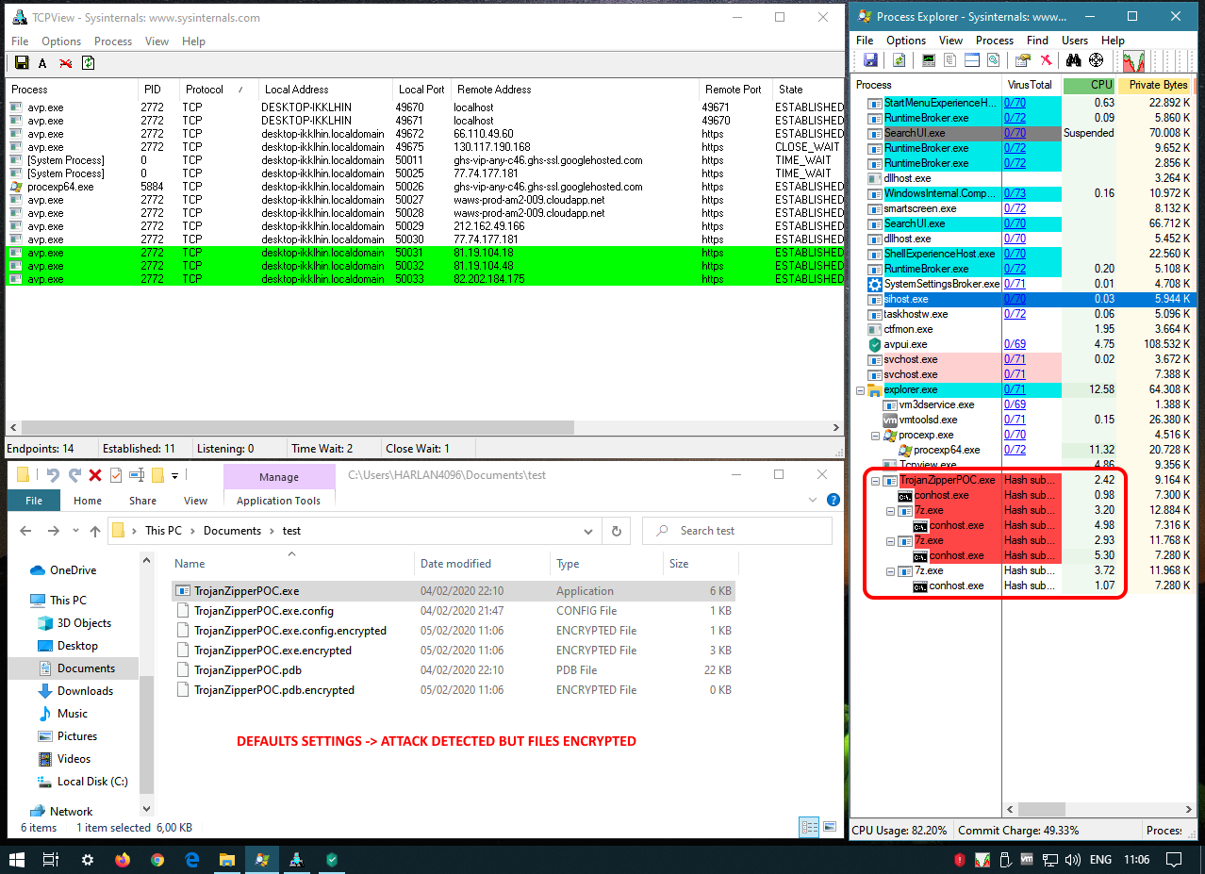
Task: Open System Information monitor icon in Process Explorer
Action: coord(929,60)
